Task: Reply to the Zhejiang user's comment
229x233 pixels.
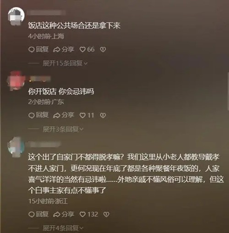Action: pyautogui.click(x=38, y=214)
